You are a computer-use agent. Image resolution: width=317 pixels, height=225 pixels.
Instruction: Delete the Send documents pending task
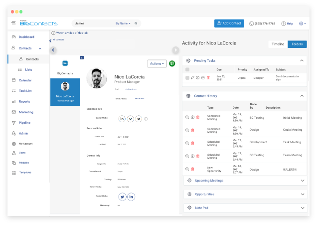tap(208, 78)
